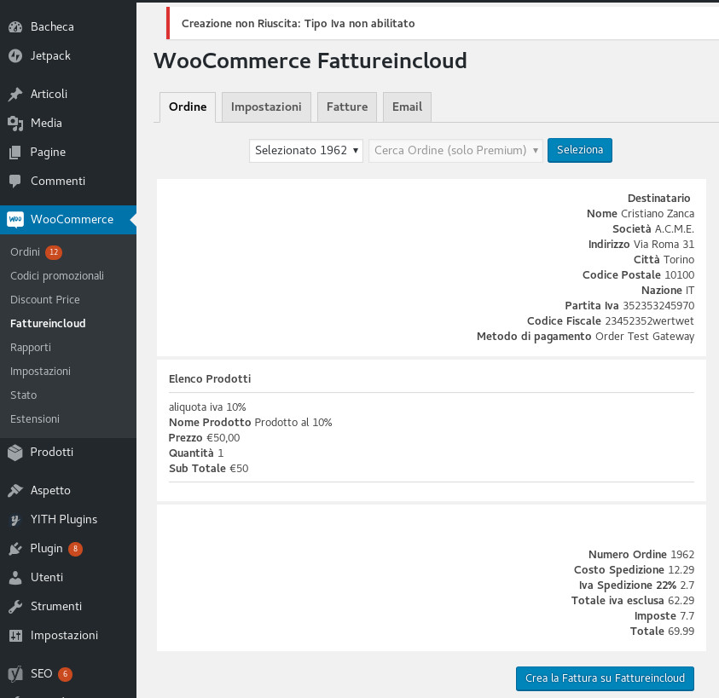Open Discount Price submenu item
The width and height of the screenshot is (719, 698).
coord(45,300)
